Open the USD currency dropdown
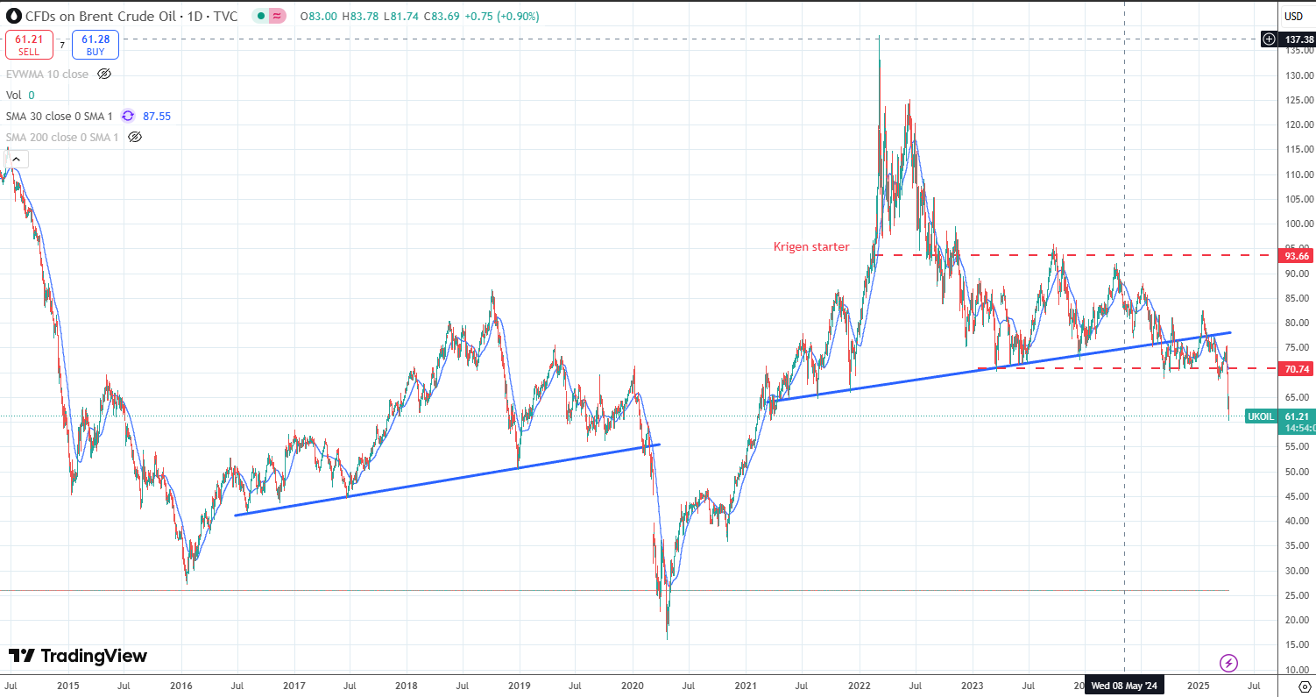 tap(1293, 17)
